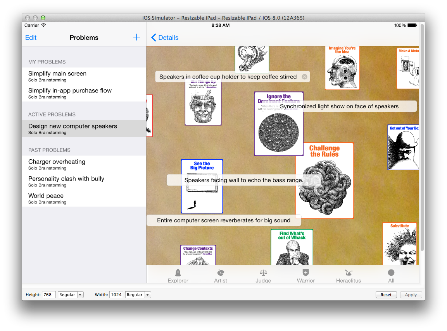The width and height of the screenshot is (447, 331).
Task: Click the green zoom window button
Action: [x=43, y=18]
